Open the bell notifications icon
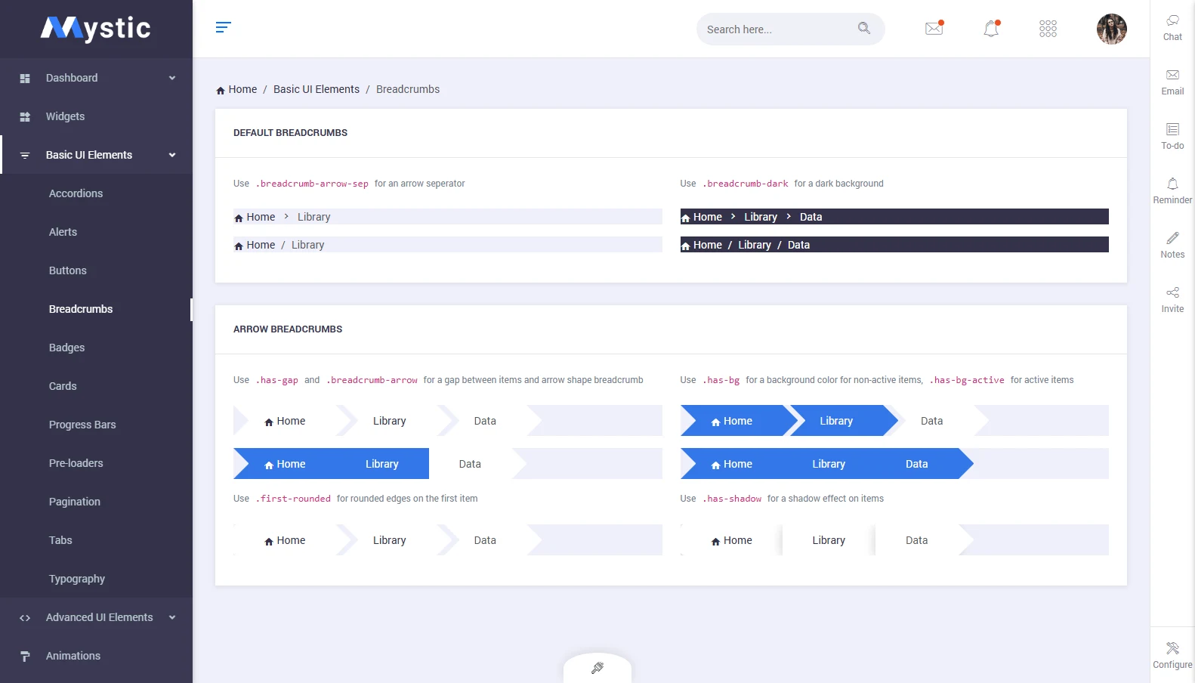 [991, 29]
